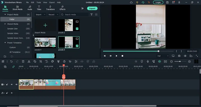Toggle the lock on the video track

tap(7, 84)
